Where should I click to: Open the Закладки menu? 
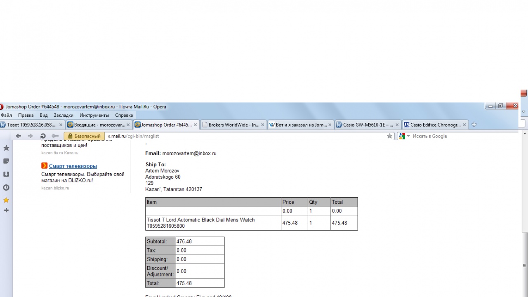click(63, 115)
